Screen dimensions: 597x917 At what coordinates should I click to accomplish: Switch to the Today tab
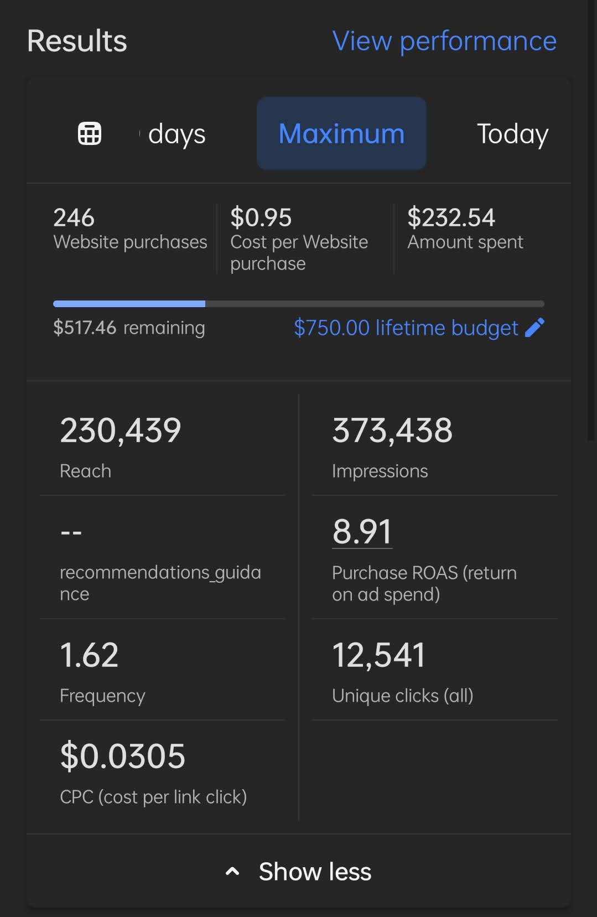pyautogui.click(x=512, y=134)
